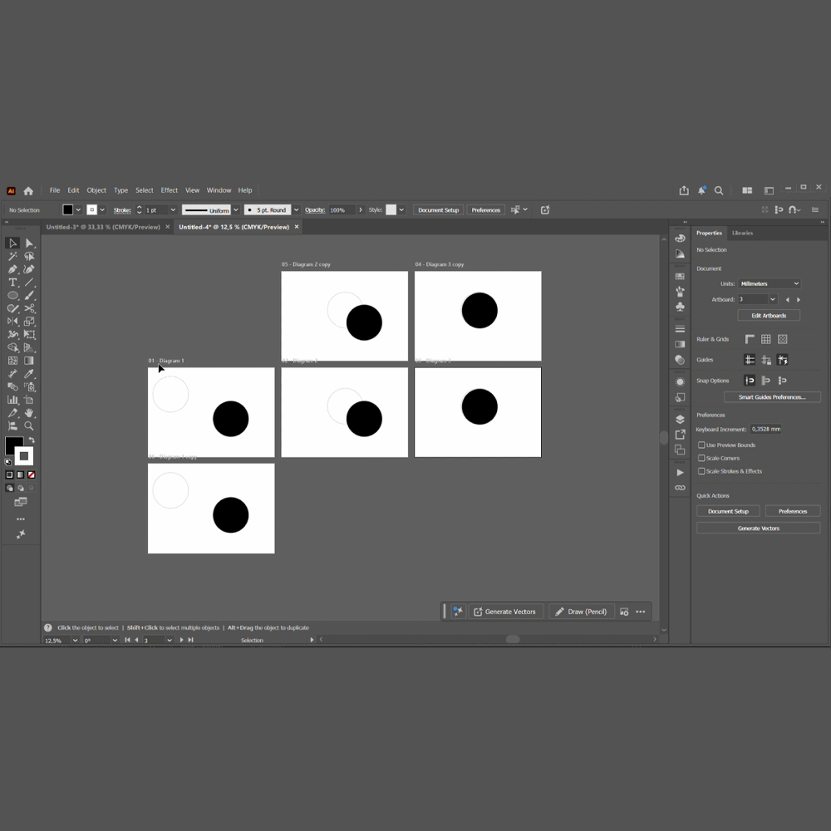Open the 12,5% zoom level dropdown

tap(75, 640)
